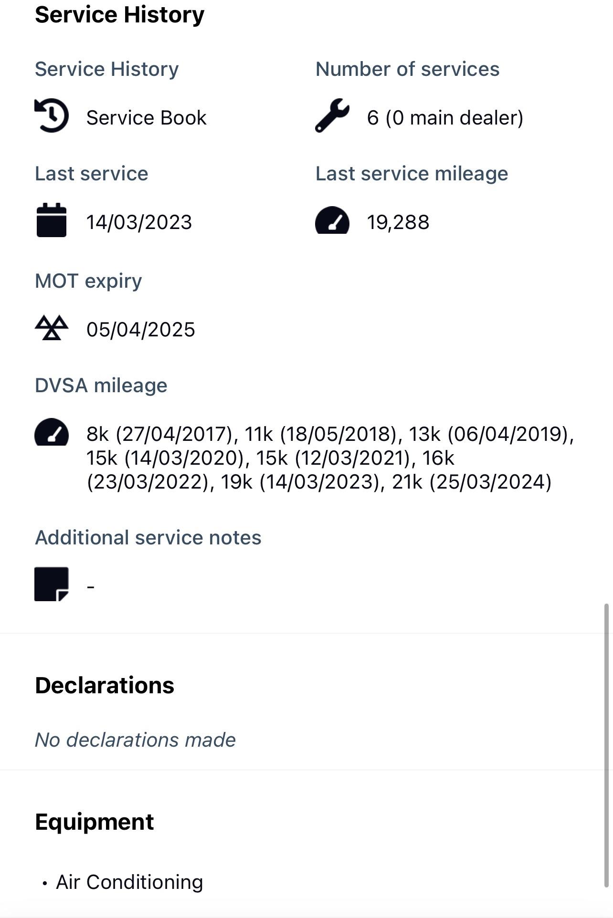
Task: Click the No declarations made text
Action: coord(135,740)
